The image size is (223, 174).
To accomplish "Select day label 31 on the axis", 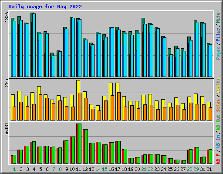I will 209,169.
